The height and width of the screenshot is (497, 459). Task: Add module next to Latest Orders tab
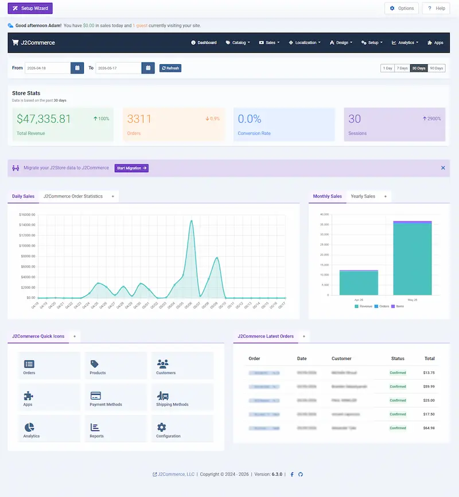[x=304, y=336]
